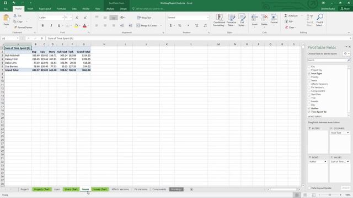Check the Priority field checkbox
Viewport: 353px width, 198px height.
coord(309,77)
